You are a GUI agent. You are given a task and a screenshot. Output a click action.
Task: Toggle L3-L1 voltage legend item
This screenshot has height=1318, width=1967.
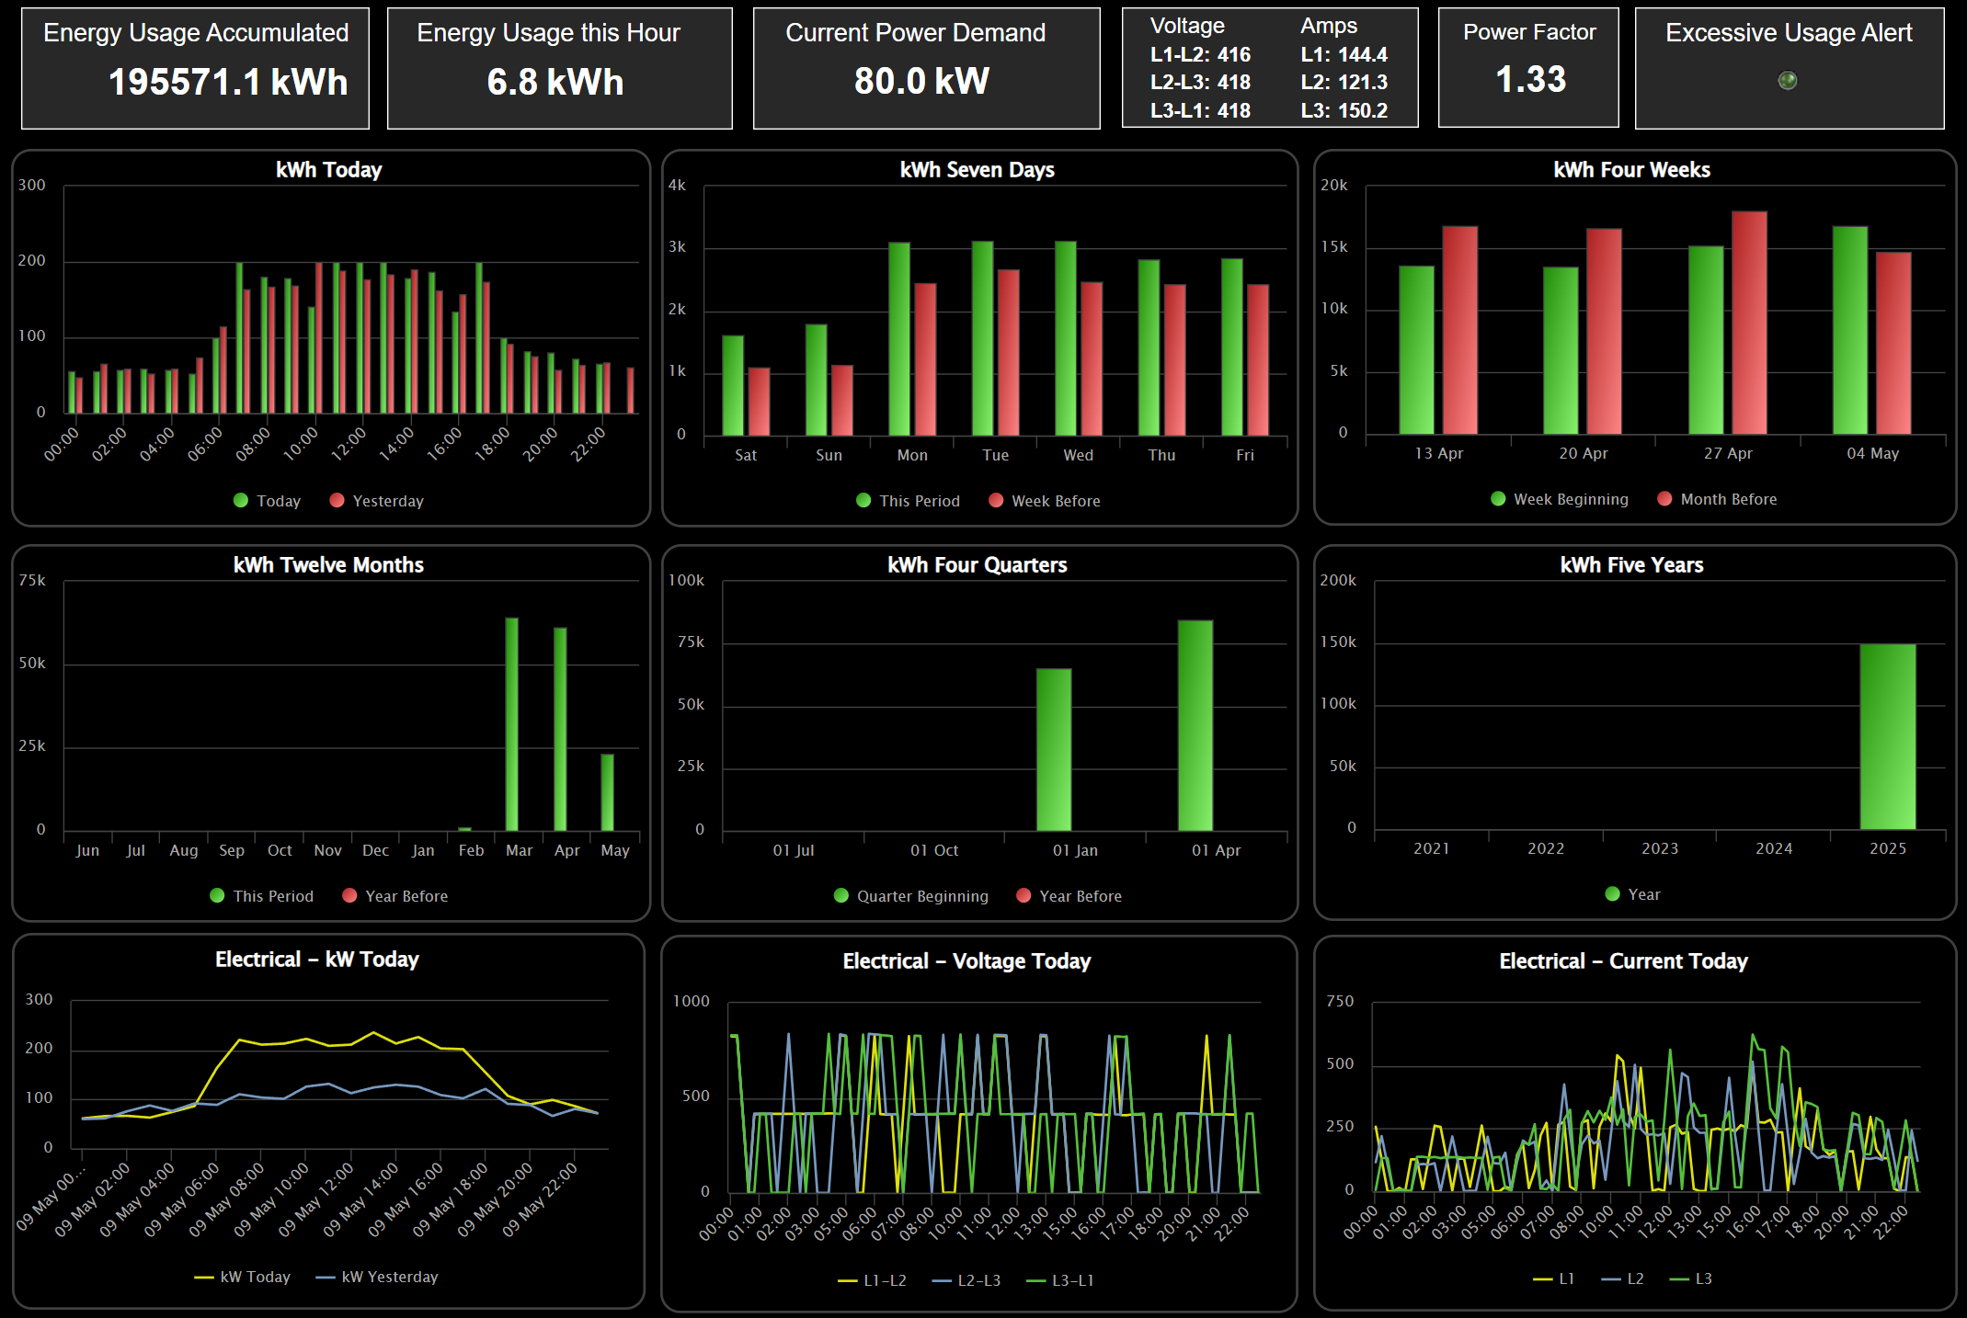tap(1060, 1280)
